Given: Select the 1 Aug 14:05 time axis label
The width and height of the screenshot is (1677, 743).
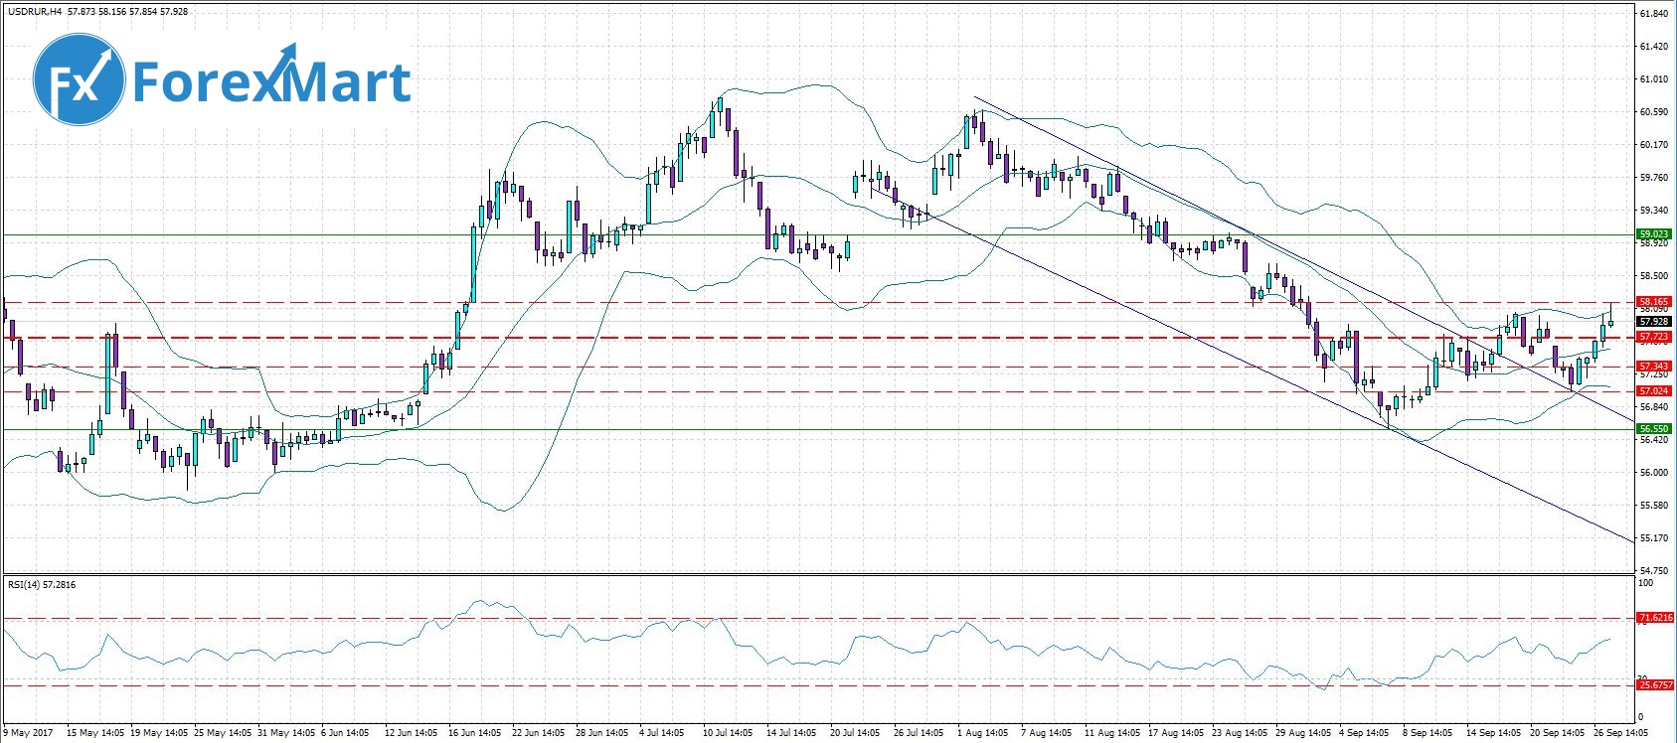Looking at the screenshot, I should coord(983,733).
